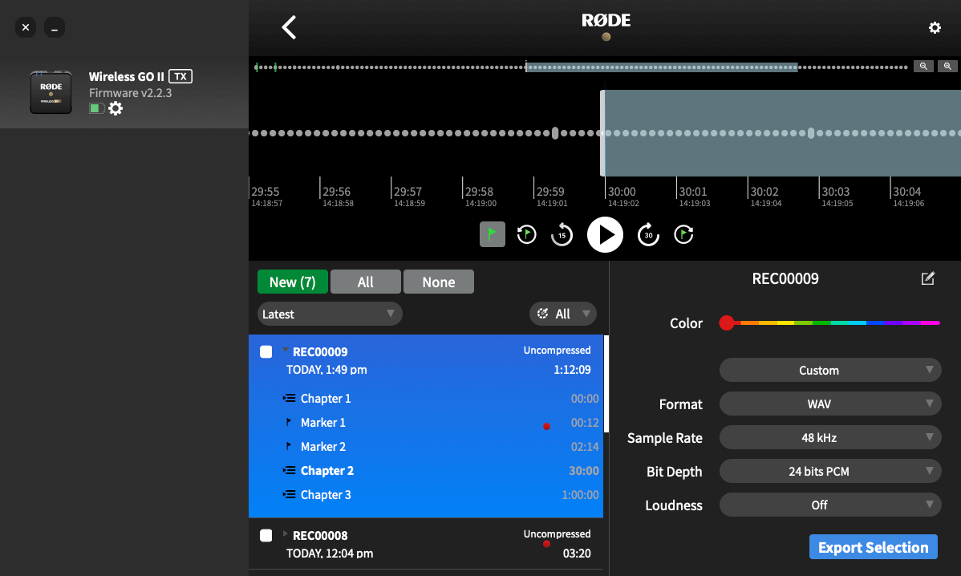961x576 pixels.
Task: Click the Export Selection button
Action: (x=873, y=548)
